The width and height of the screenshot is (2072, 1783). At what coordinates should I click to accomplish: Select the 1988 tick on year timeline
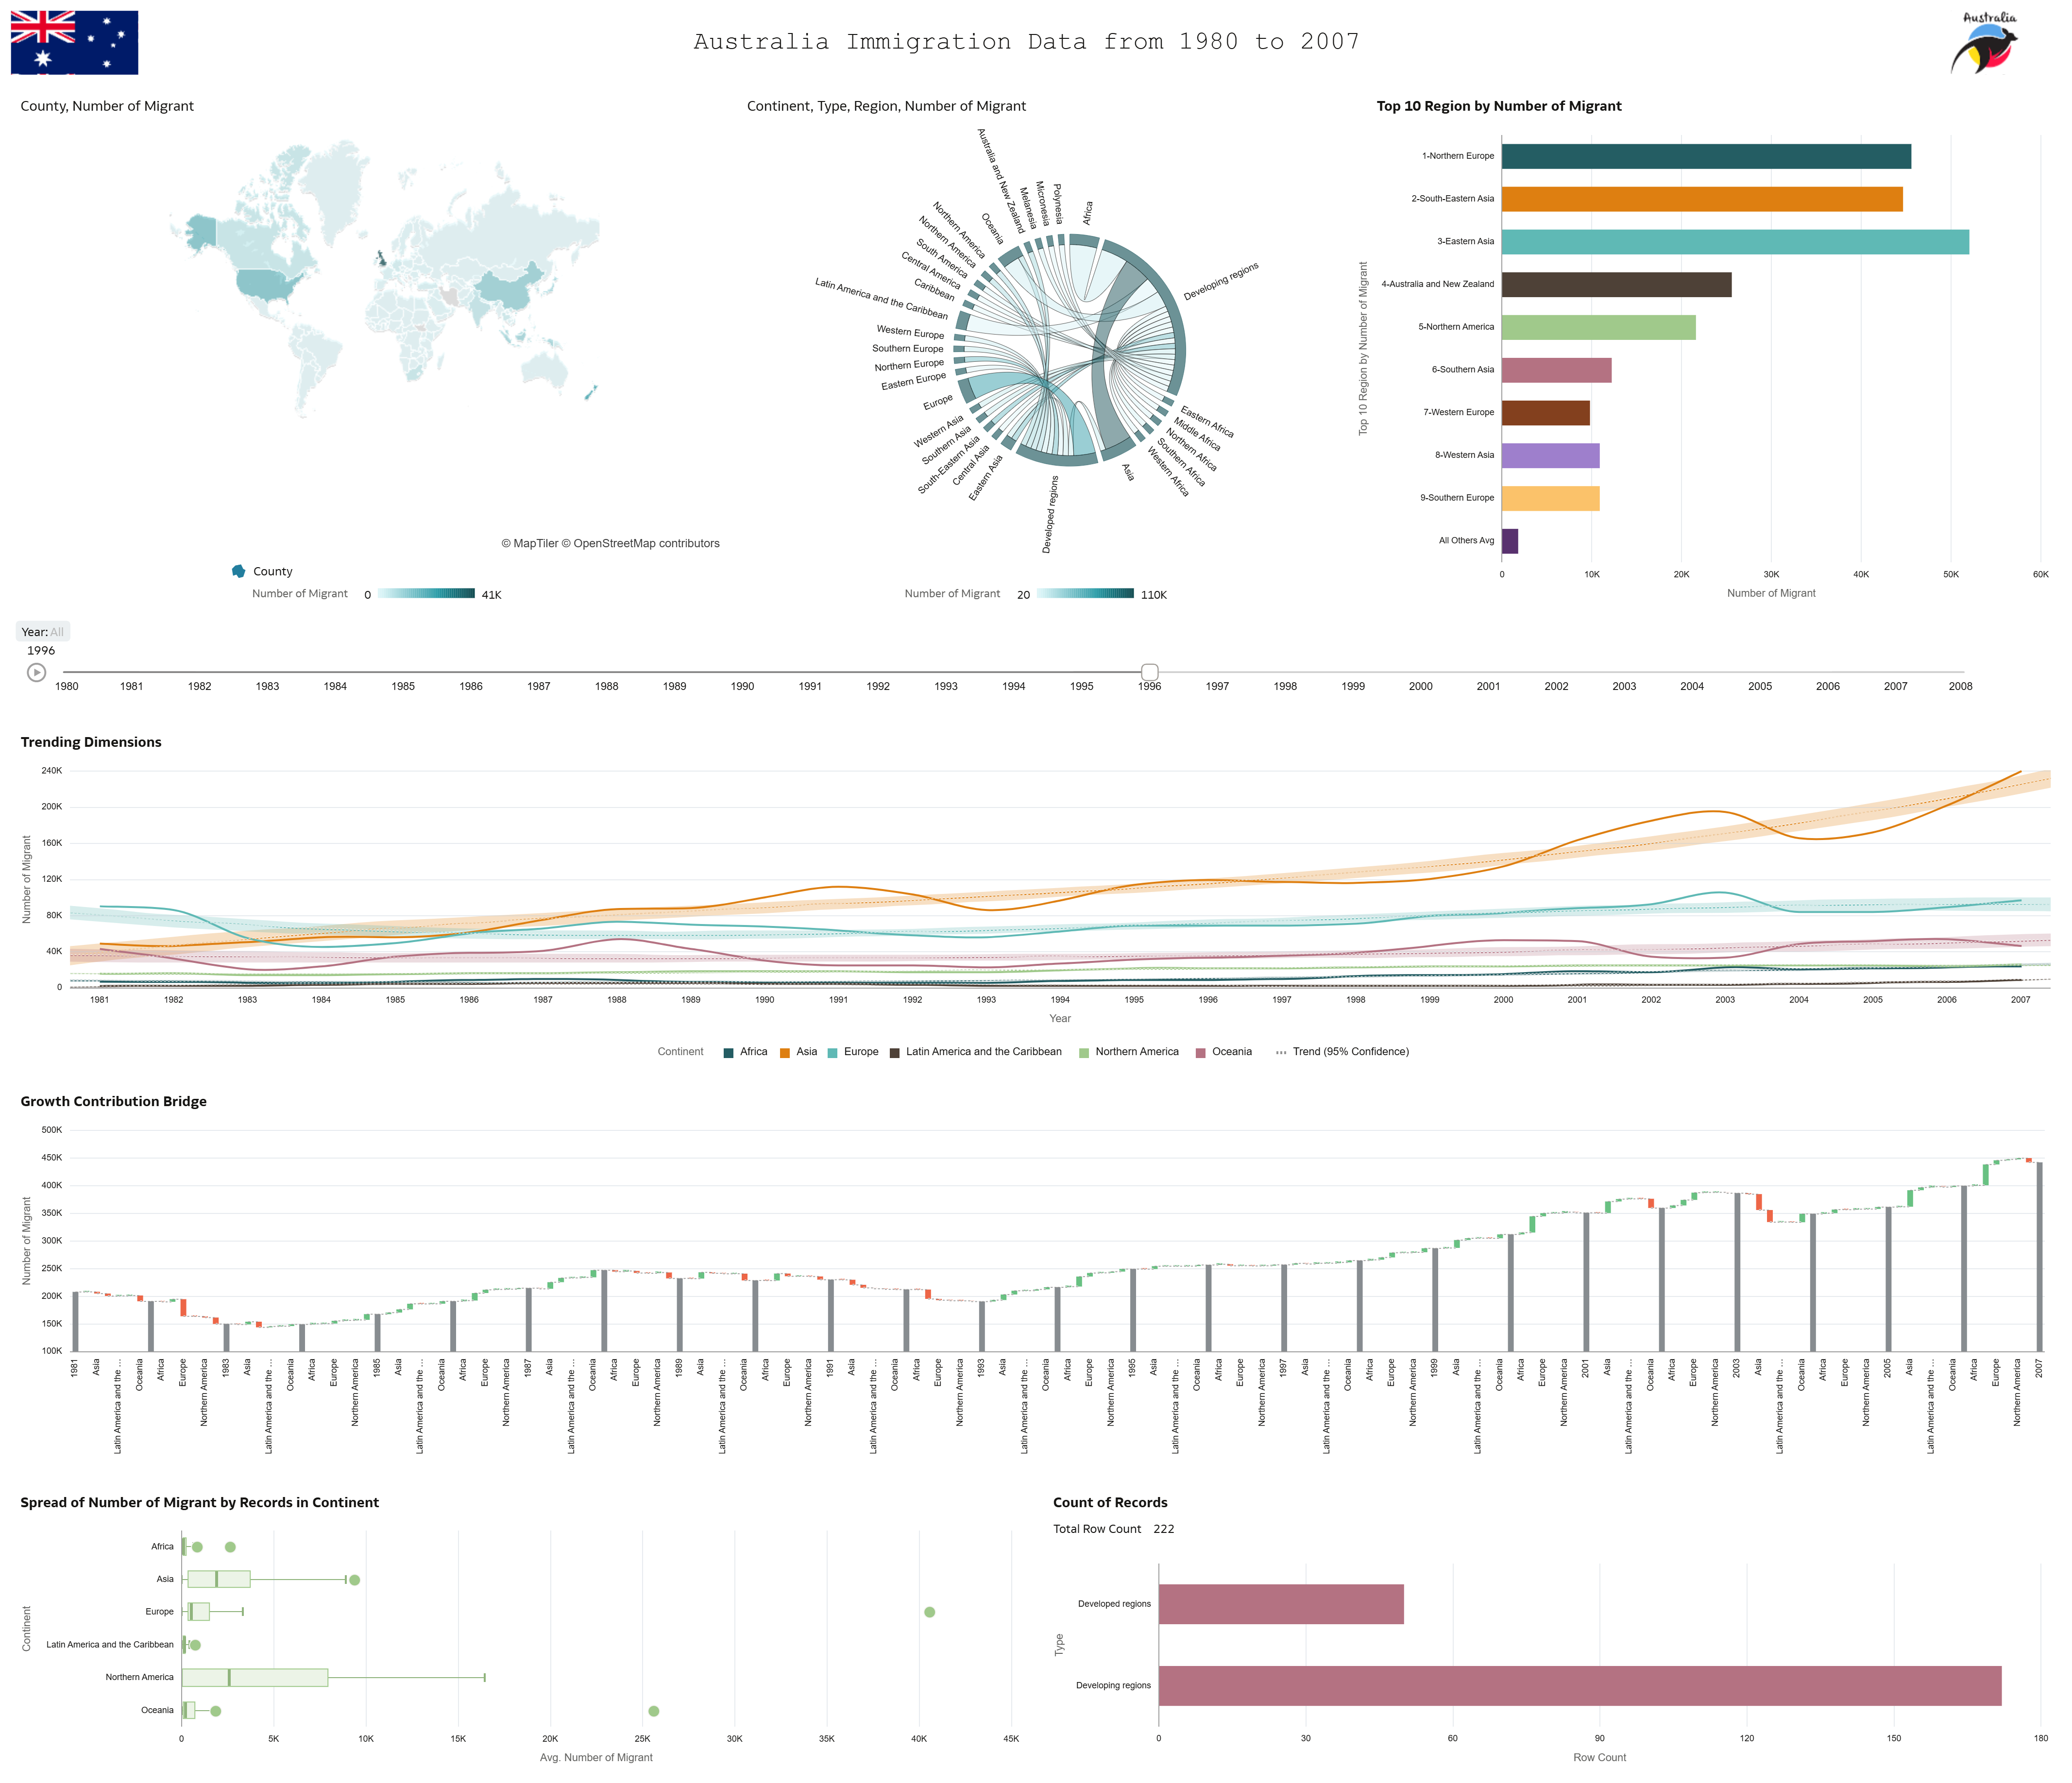tap(606, 686)
